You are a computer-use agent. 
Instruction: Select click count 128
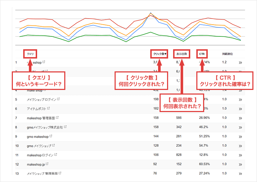coord(156,146)
